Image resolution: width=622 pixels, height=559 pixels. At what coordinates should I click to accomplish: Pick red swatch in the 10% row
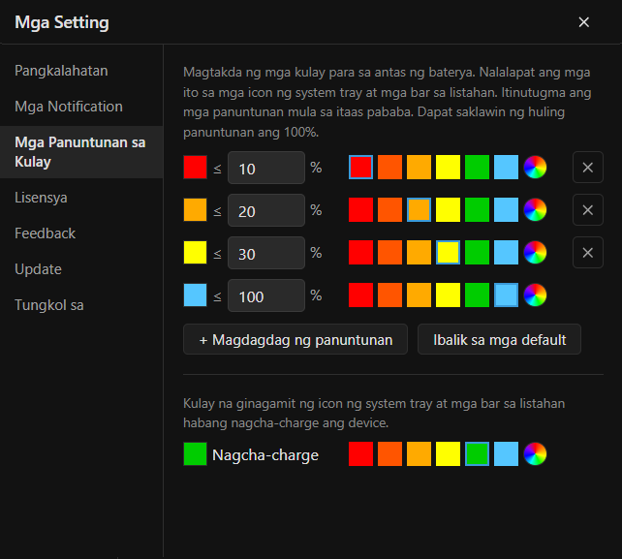pyautogui.click(x=360, y=167)
